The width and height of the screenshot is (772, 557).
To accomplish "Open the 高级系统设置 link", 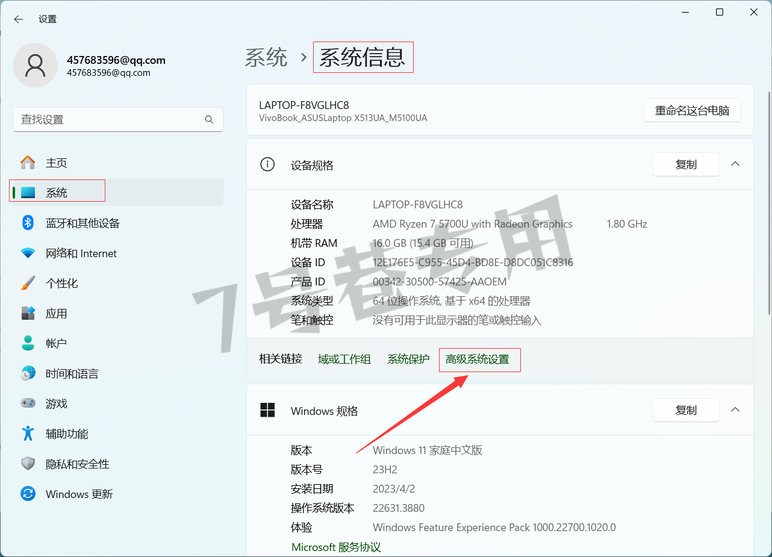I will (x=478, y=359).
